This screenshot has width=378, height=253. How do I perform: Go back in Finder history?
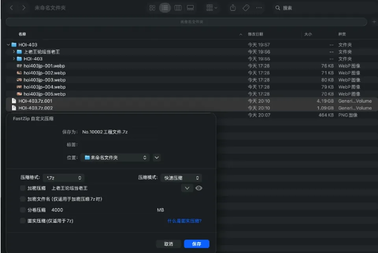(11, 8)
